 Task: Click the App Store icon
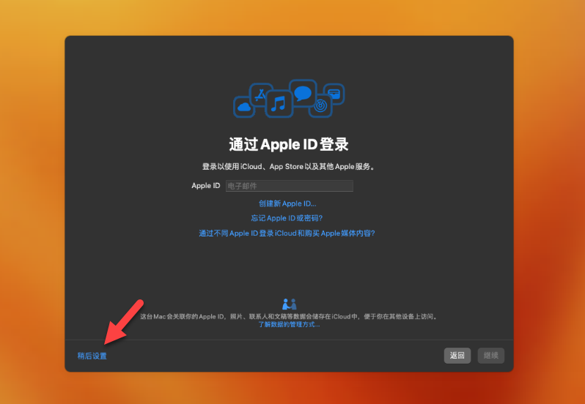tap(260, 94)
